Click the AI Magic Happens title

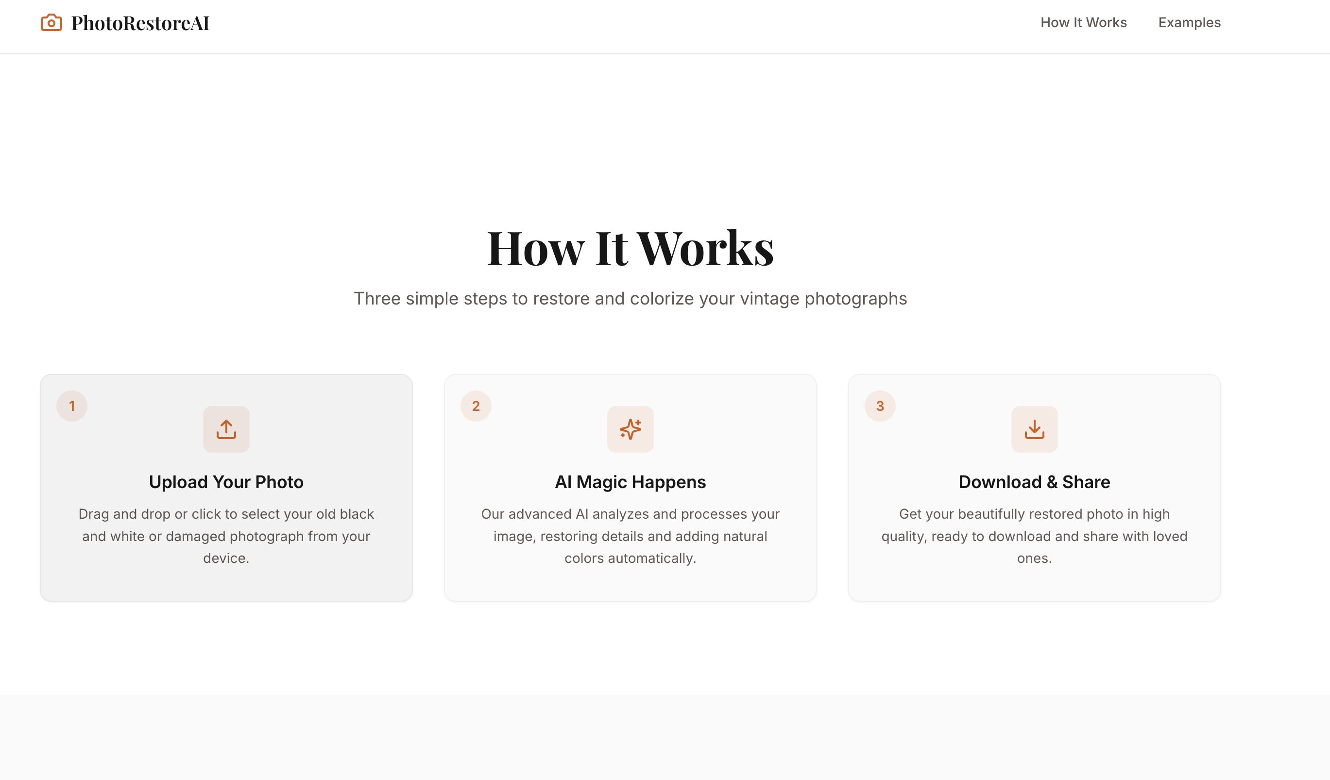[x=630, y=482]
